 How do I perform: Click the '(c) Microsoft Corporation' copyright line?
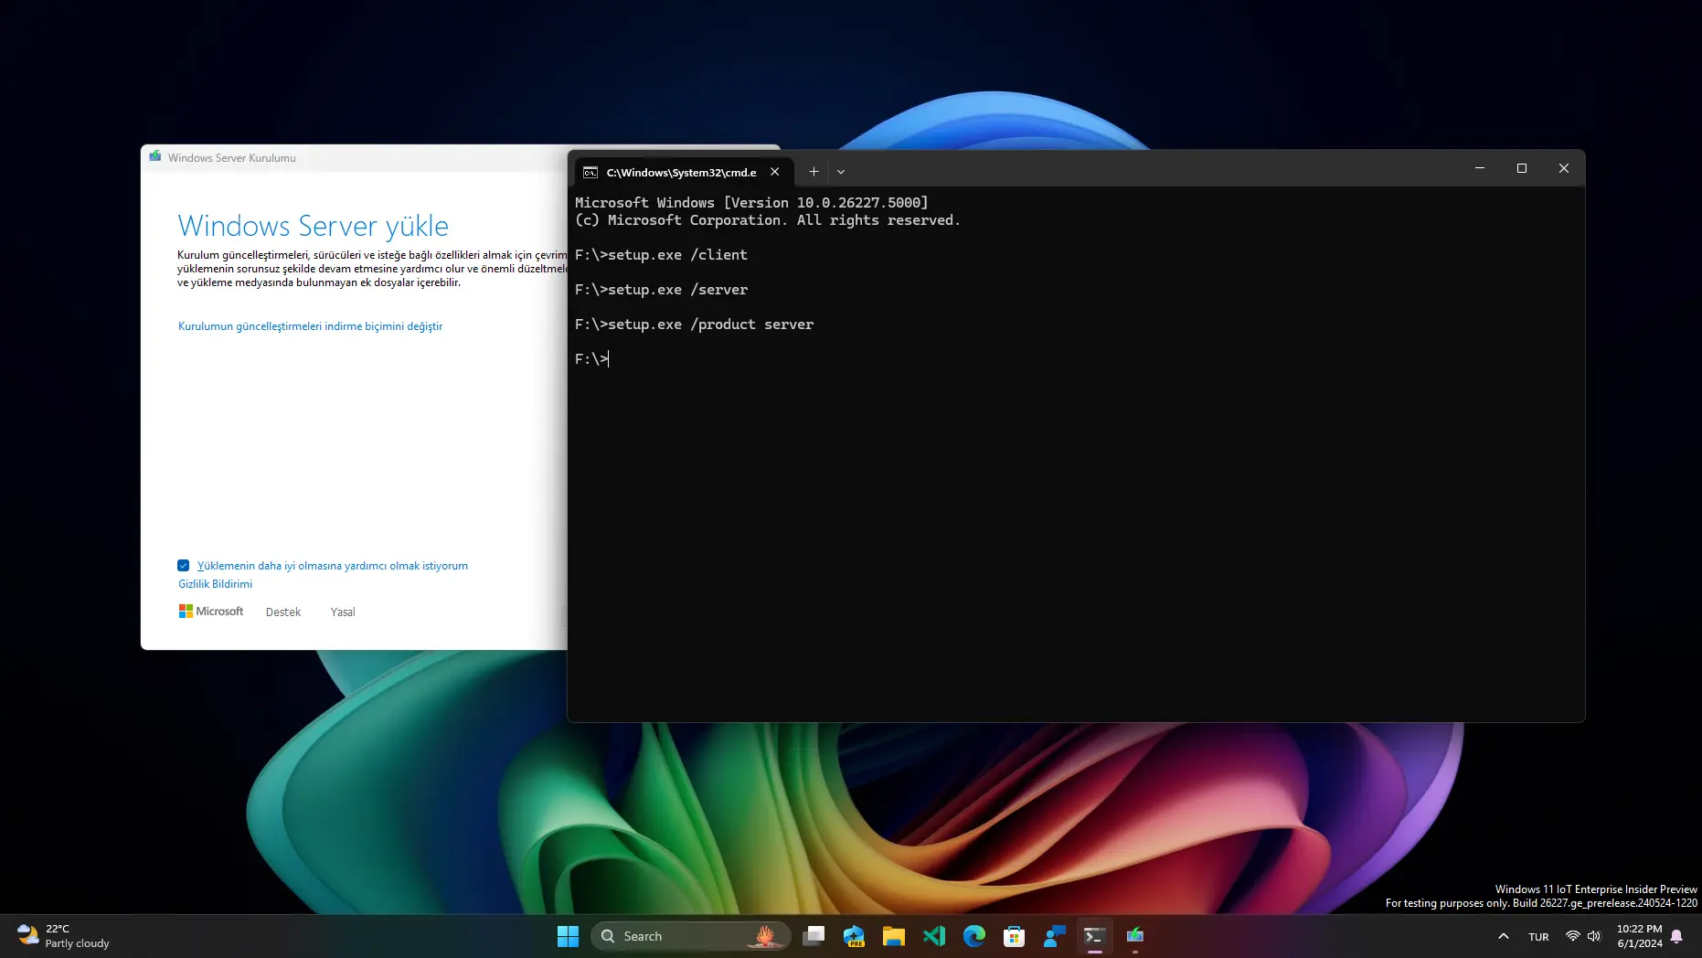click(x=768, y=220)
